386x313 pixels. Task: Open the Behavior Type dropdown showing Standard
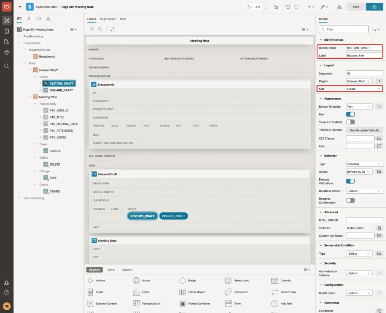point(365,164)
